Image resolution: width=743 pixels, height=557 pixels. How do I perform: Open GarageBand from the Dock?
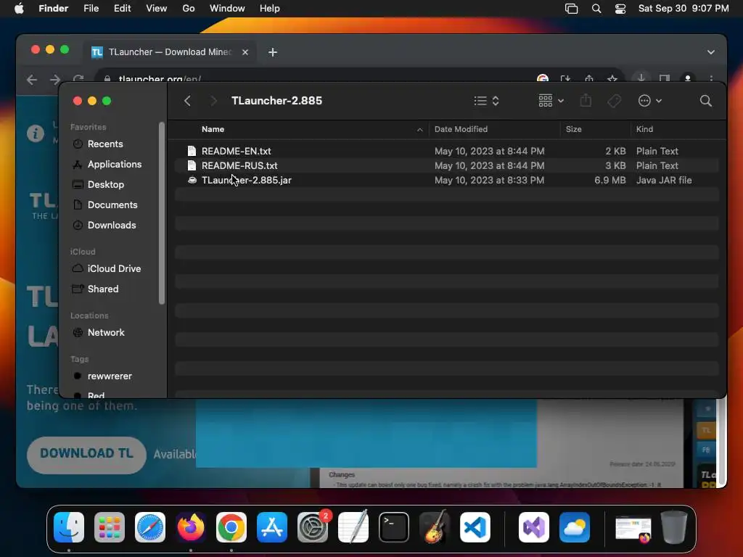pos(435,527)
